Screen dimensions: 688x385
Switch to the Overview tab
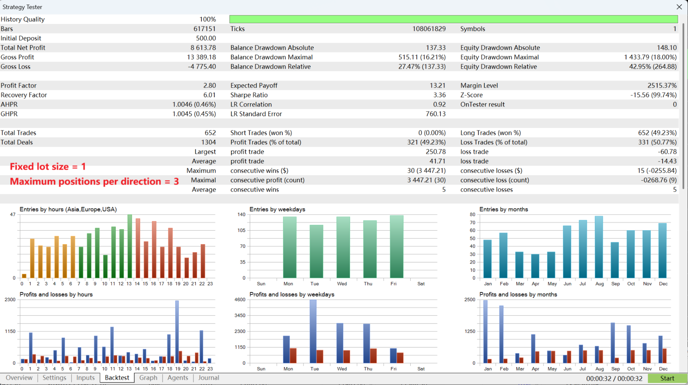tap(19, 378)
